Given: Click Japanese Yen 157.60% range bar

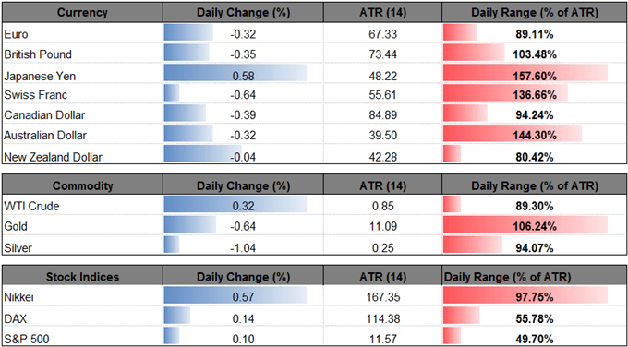Looking at the screenshot, I should [525, 75].
